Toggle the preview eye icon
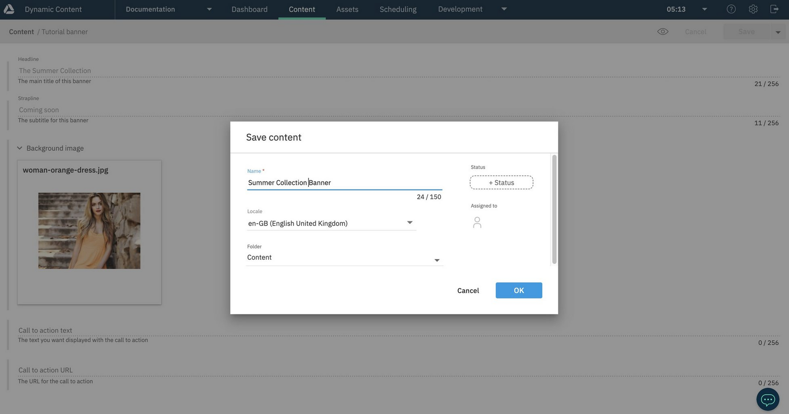Screen dimensions: 789x414 (663, 32)
